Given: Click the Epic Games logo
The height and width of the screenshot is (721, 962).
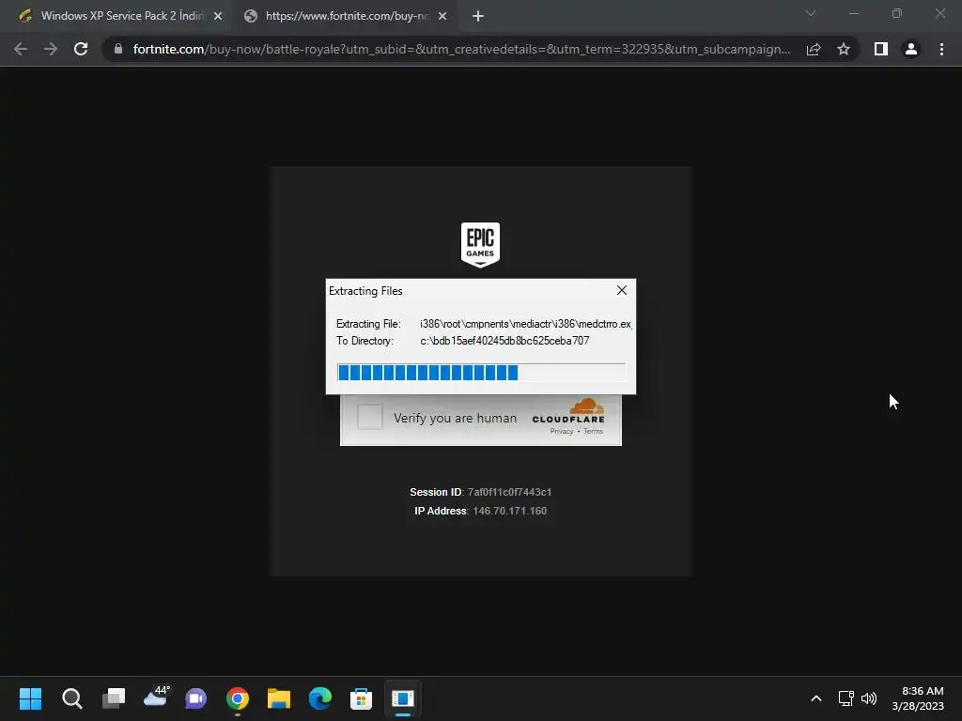Looking at the screenshot, I should pyautogui.click(x=480, y=245).
